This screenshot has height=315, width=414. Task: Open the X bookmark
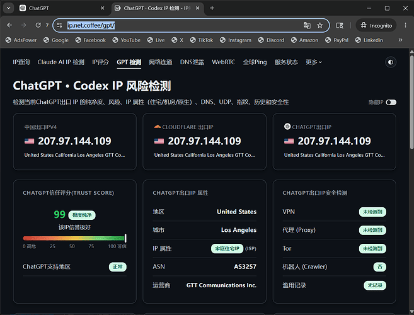coord(178,40)
